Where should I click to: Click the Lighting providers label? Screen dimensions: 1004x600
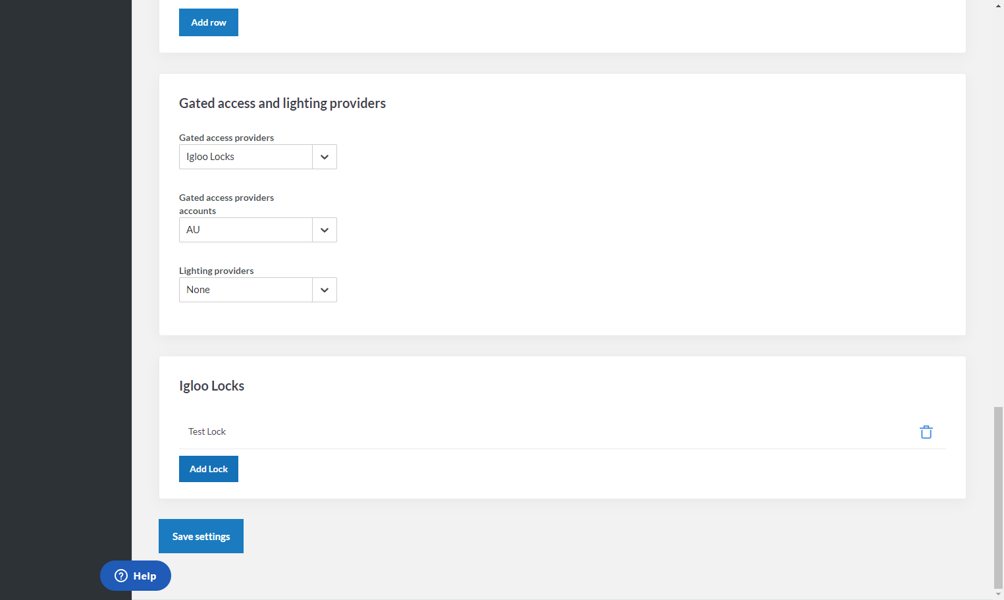tap(216, 271)
